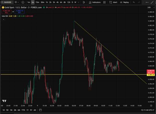Open Gold Spot / U.S. Dollar symbol title

click(23, 7)
